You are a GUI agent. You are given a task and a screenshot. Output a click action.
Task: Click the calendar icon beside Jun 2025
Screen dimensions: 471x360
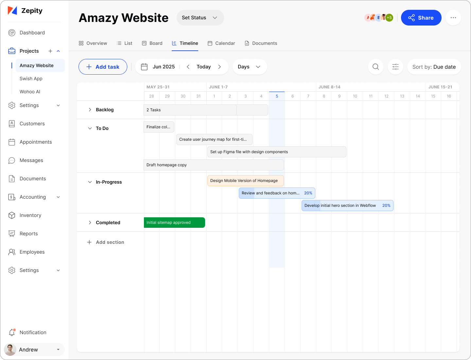(144, 67)
